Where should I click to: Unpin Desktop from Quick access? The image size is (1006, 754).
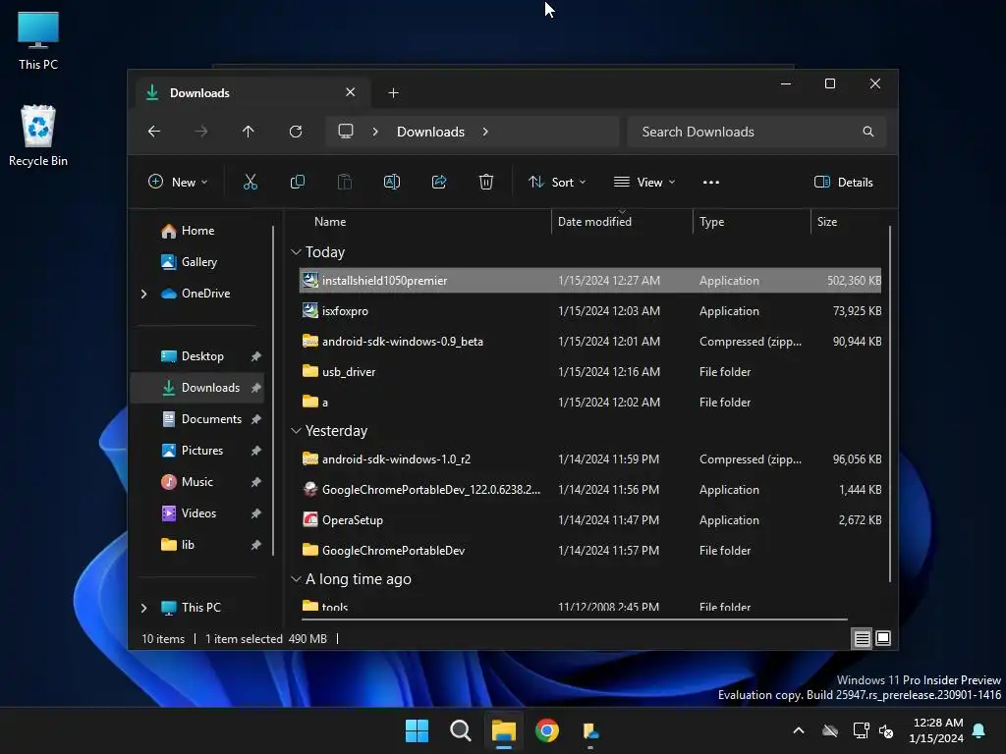click(256, 356)
